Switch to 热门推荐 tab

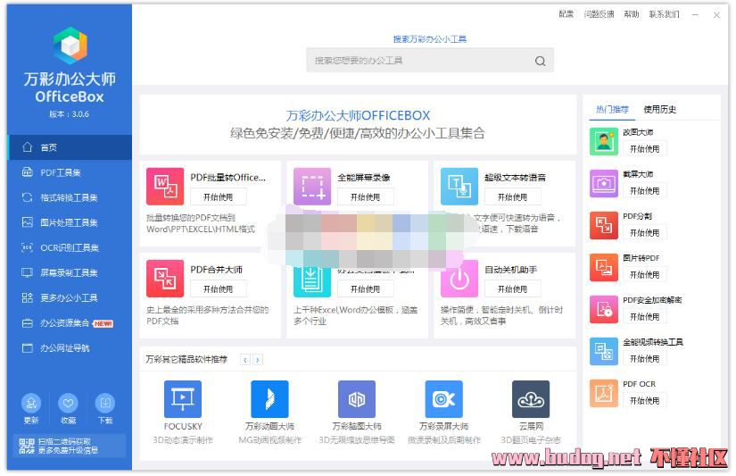(x=612, y=110)
